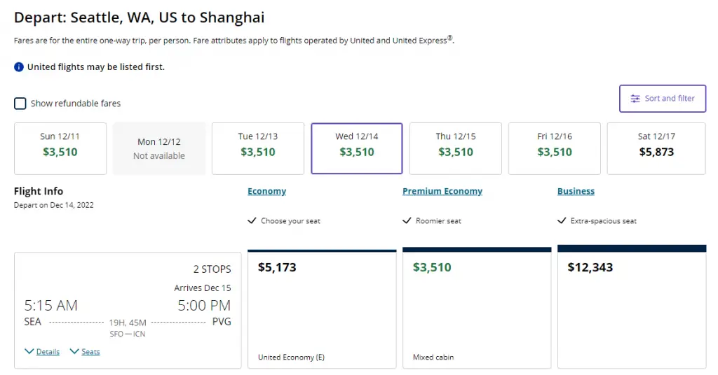Choose the Thu 12/15 date tab

(456, 148)
